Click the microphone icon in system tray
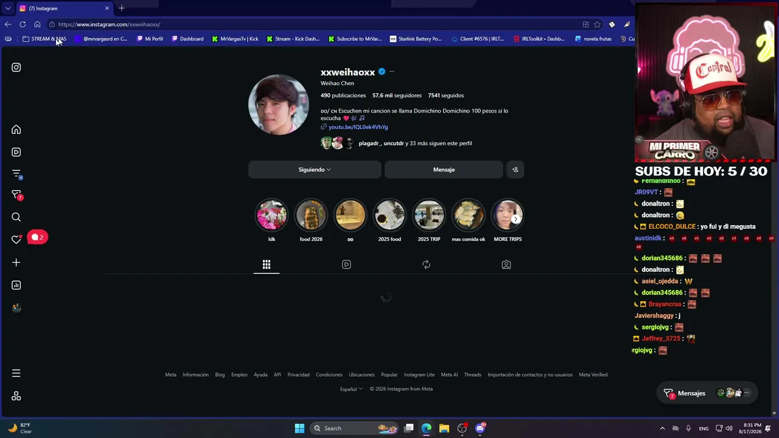The width and height of the screenshot is (779, 438). [688, 428]
